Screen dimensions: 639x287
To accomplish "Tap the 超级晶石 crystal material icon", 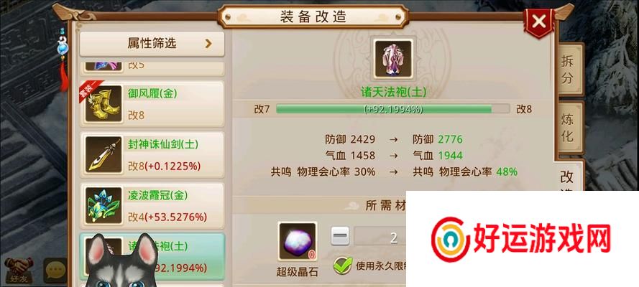I will [297, 242].
